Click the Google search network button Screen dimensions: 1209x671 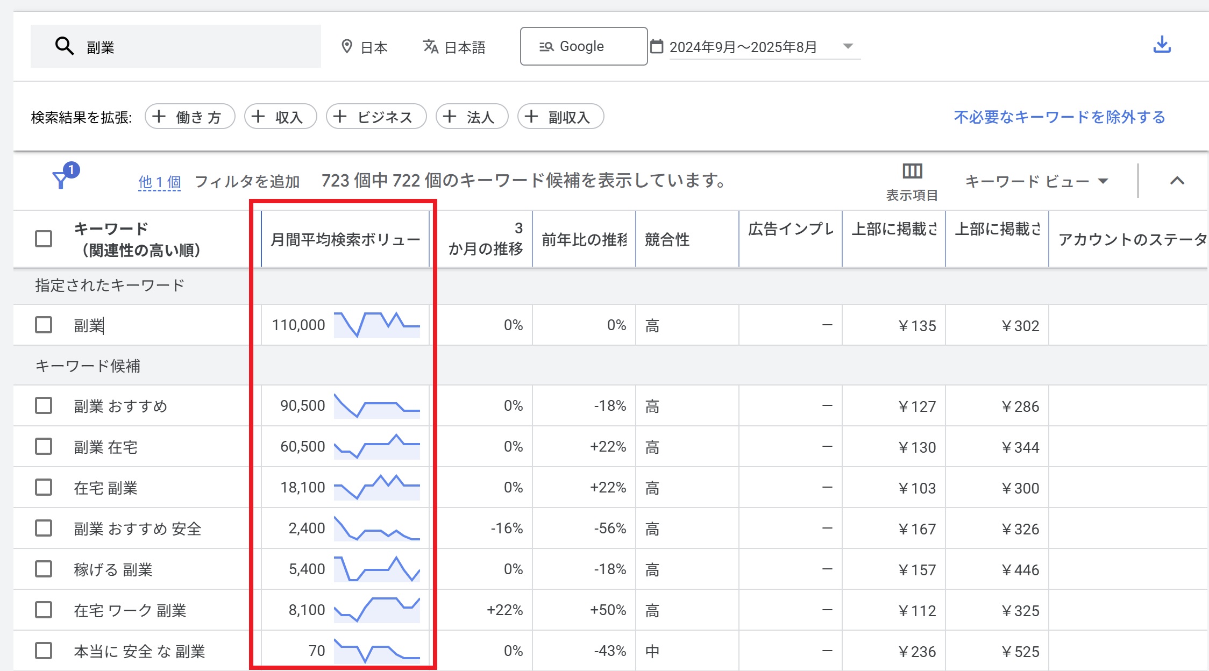click(584, 46)
